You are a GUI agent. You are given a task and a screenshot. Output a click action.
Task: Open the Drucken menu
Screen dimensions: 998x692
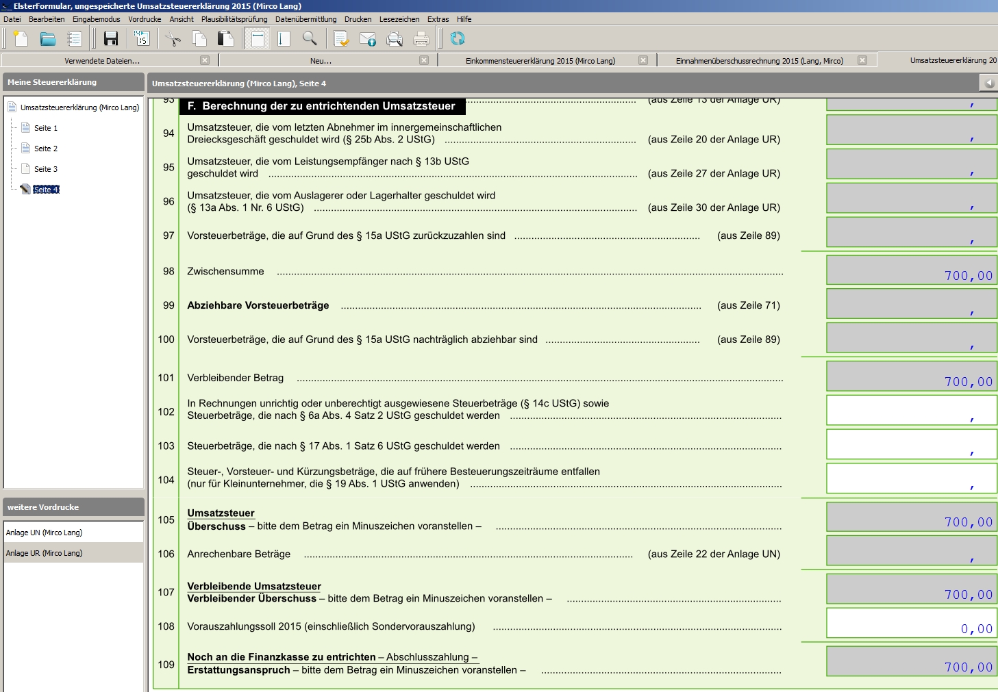(358, 19)
